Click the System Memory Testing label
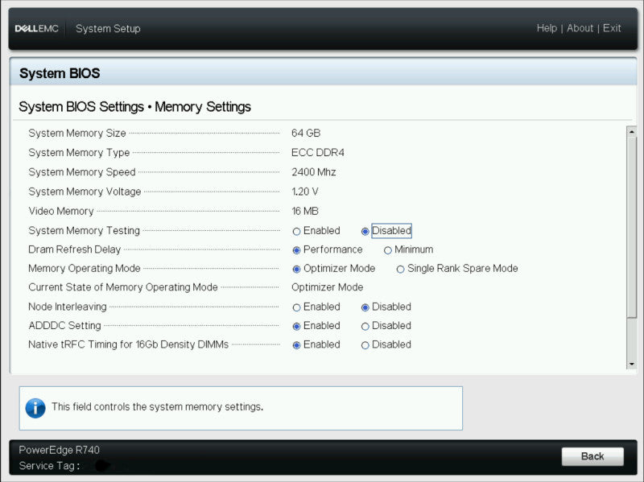The image size is (644, 482). coord(84,230)
